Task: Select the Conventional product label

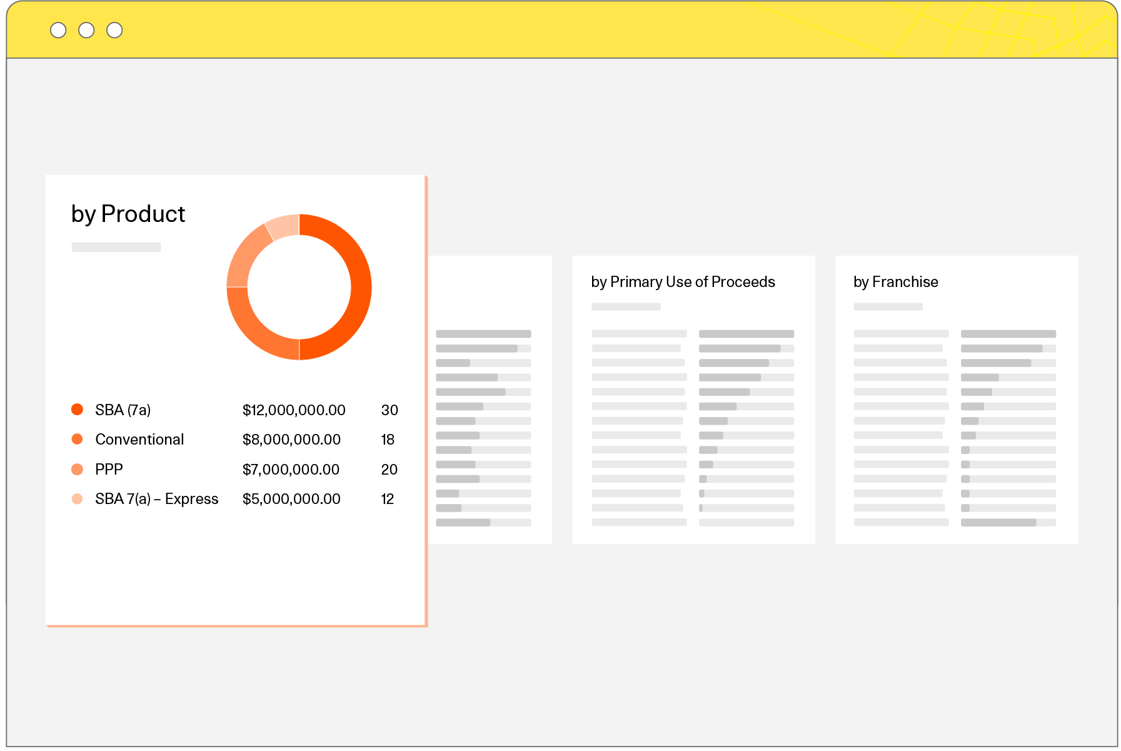Action: coord(139,440)
